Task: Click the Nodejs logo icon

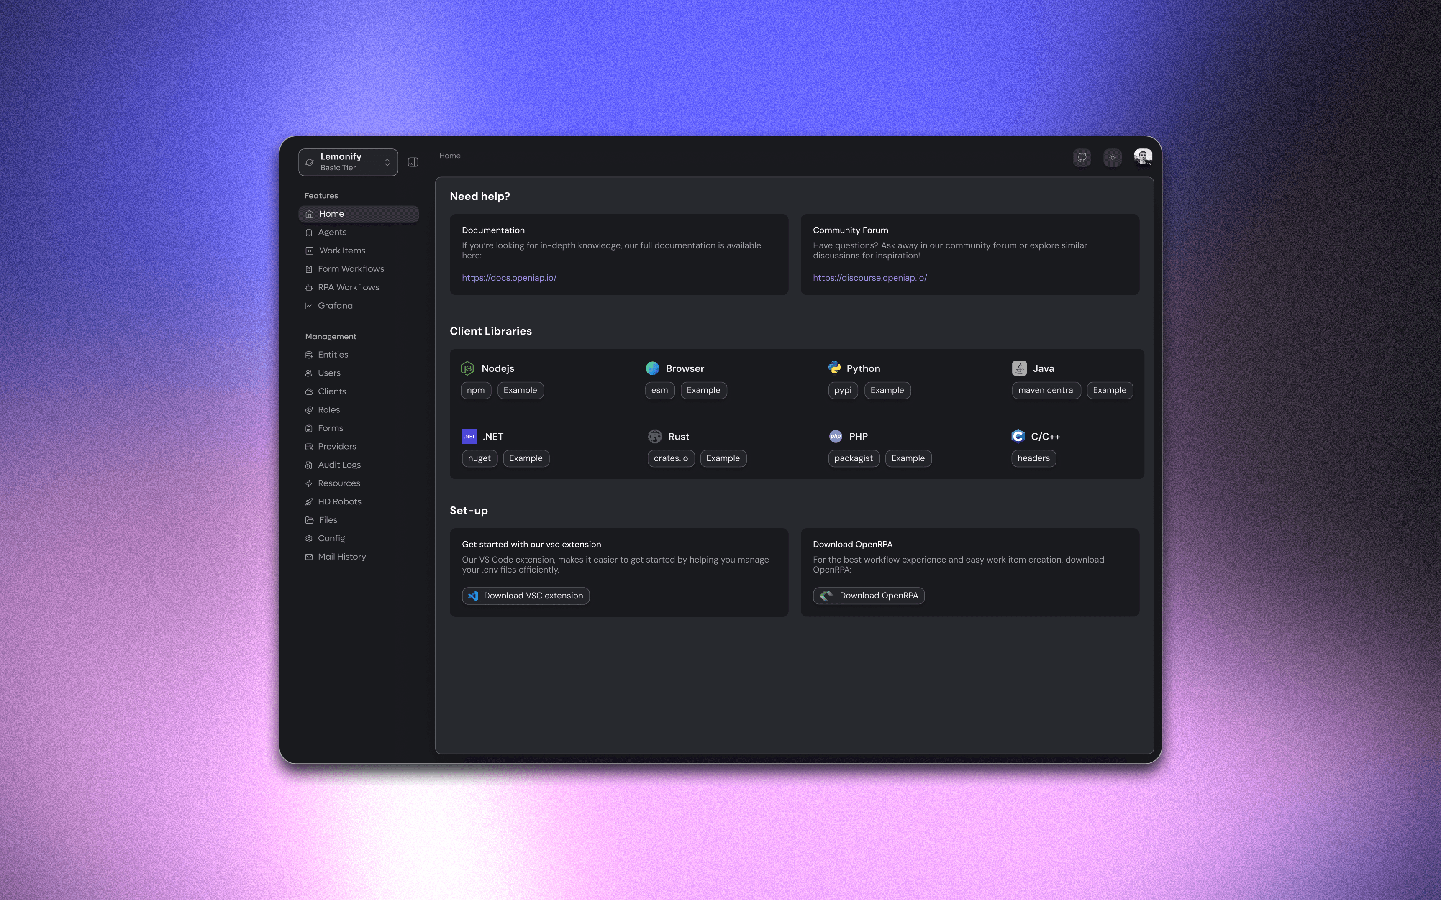Action: tap(467, 368)
